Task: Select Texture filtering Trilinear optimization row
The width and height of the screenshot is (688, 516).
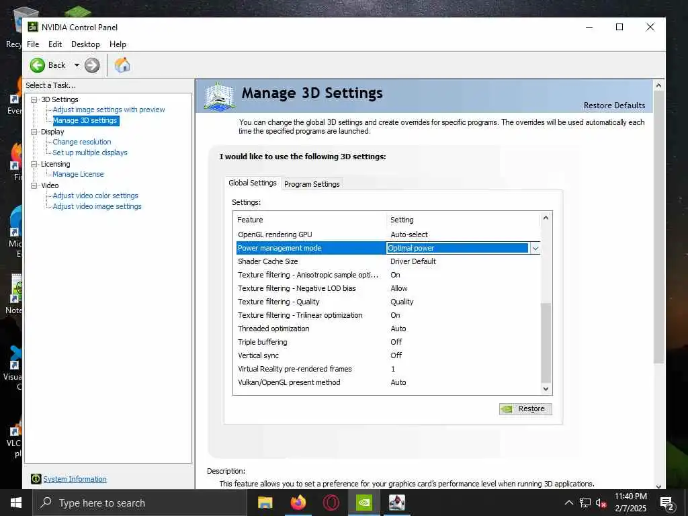Action: (388, 315)
